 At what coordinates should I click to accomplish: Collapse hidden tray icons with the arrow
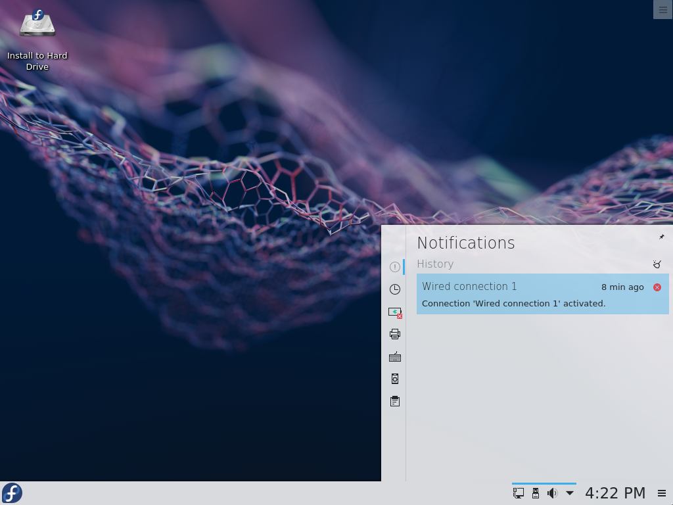(x=570, y=493)
